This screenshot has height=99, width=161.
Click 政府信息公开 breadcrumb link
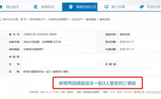(x=37, y=19)
